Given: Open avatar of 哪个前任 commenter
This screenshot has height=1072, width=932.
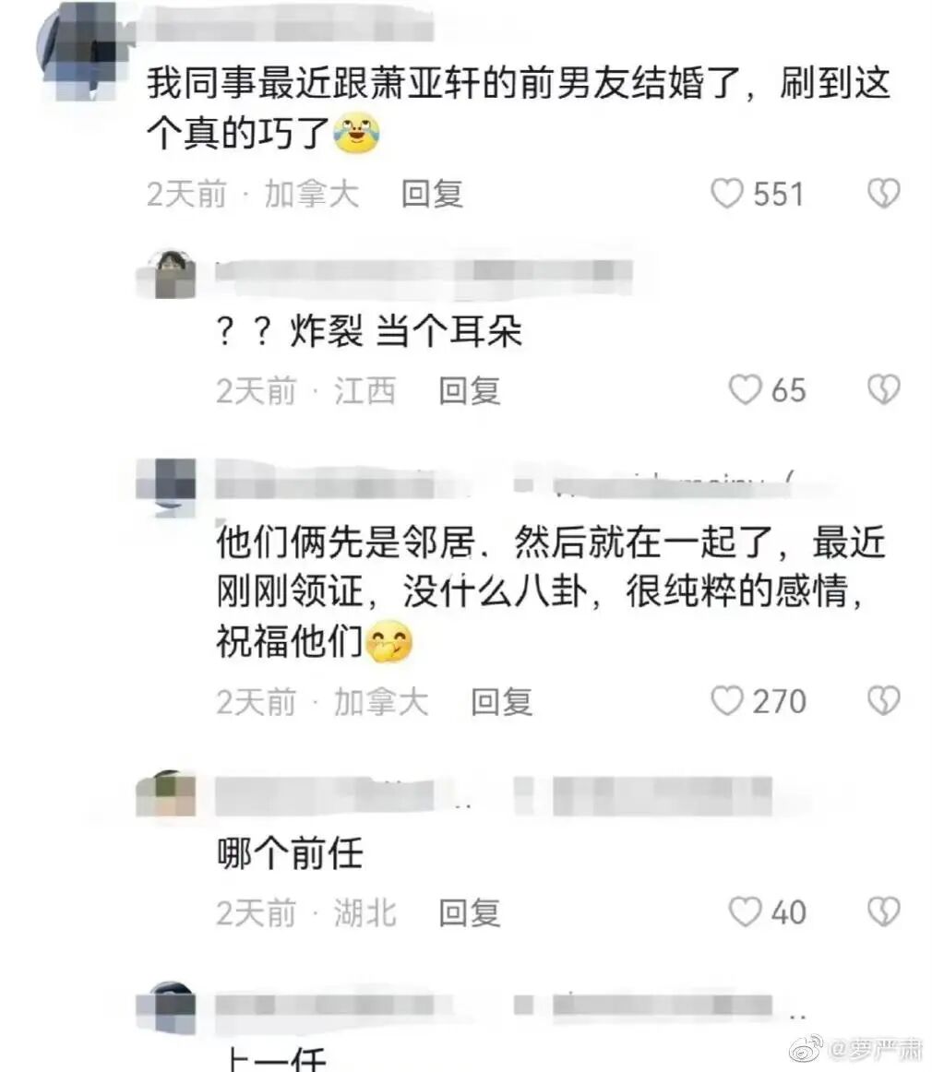Looking at the screenshot, I should click(166, 793).
